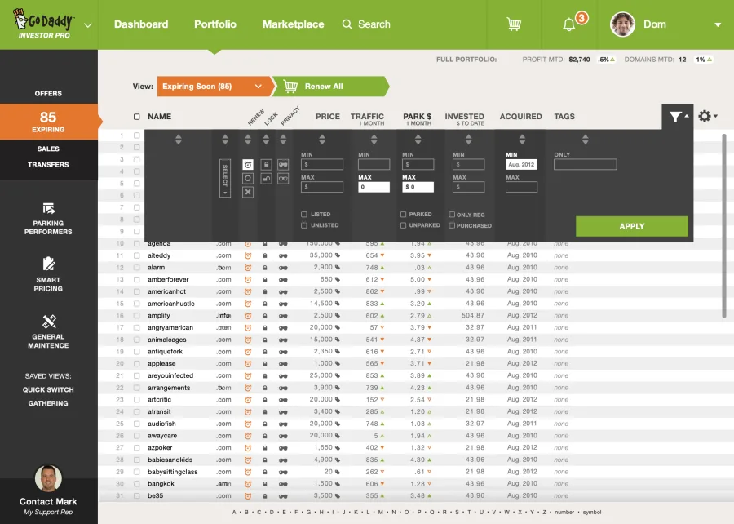
Task: Click privacy glasses icon for audiofish row
Action: click(283, 424)
